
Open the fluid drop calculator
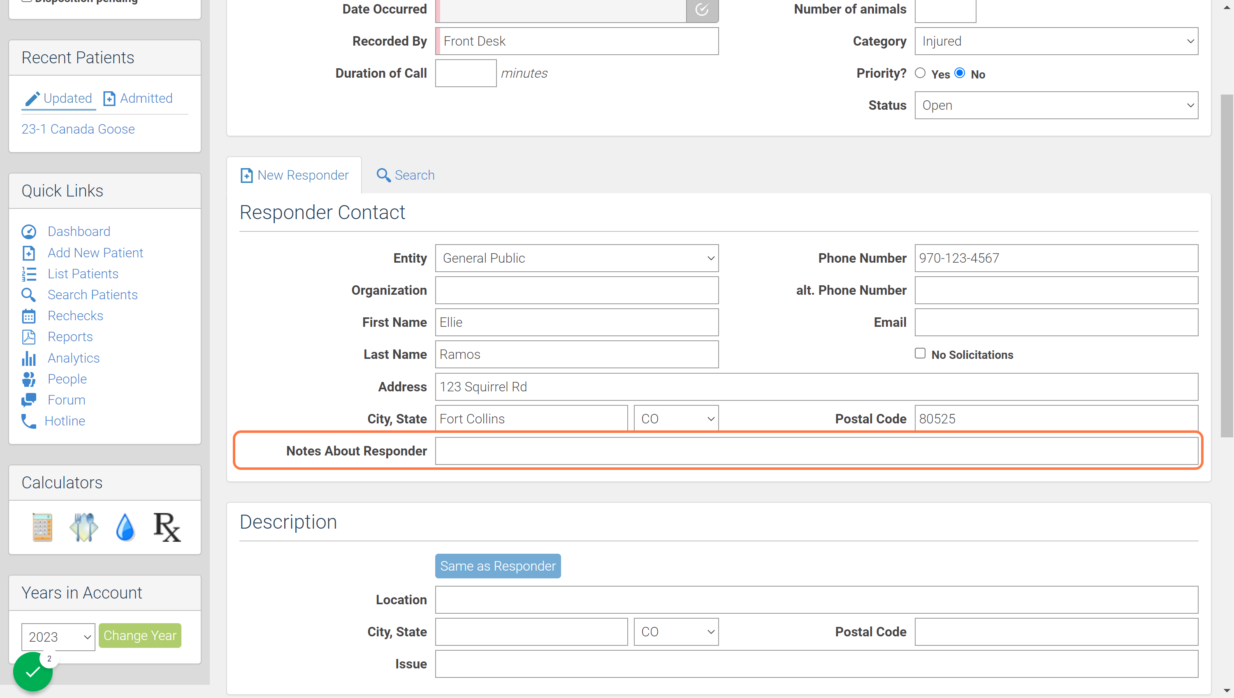pos(125,527)
